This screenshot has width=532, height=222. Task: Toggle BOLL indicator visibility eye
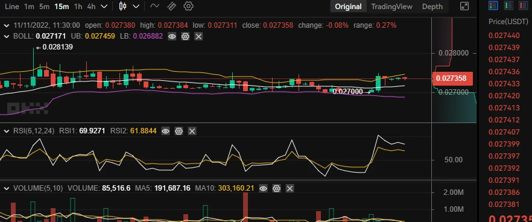pos(172,36)
